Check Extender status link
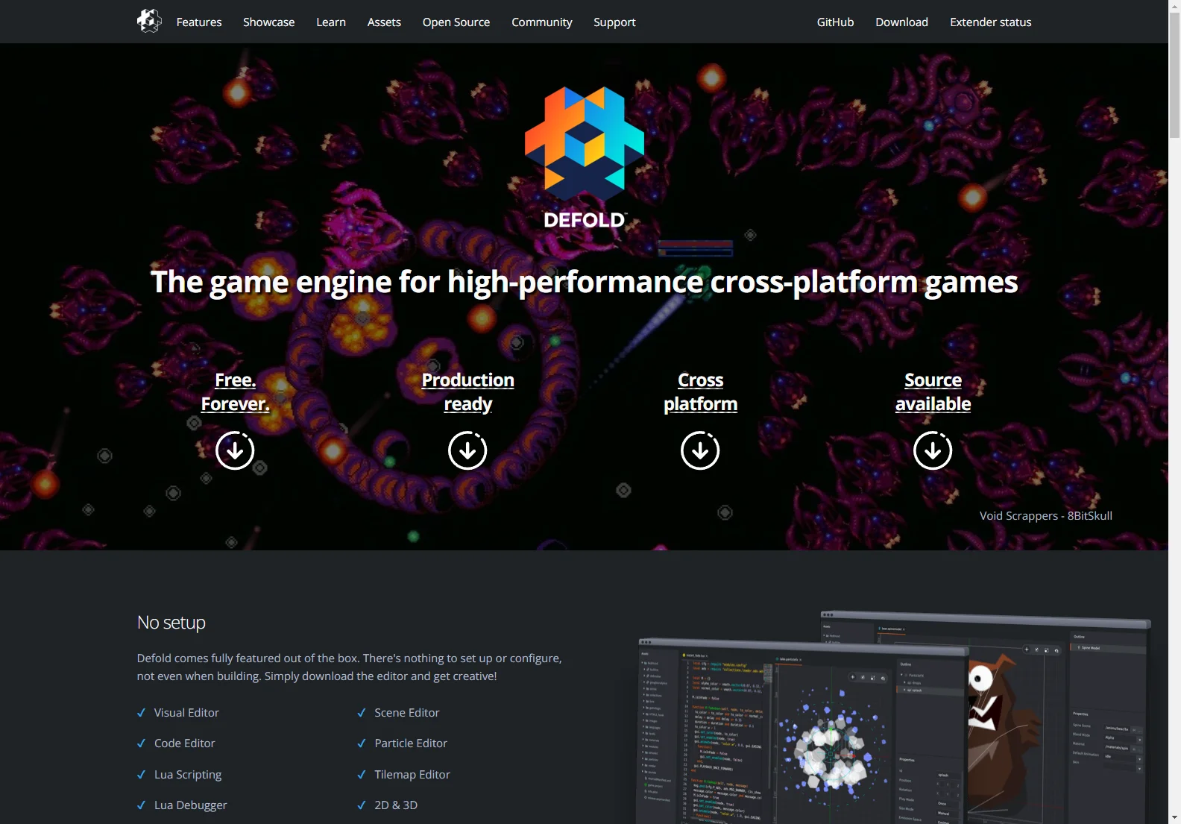This screenshot has width=1181, height=824. pos(990,22)
